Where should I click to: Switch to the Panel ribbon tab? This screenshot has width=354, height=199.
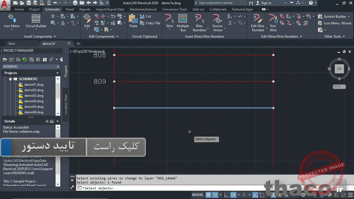tap(70, 9)
